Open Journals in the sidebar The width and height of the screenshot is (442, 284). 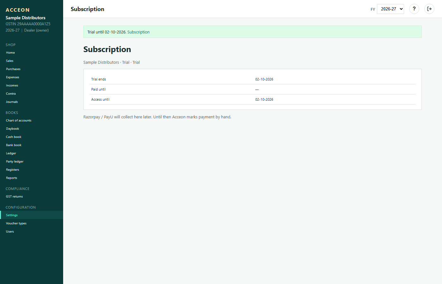pyautogui.click(x=32, y=102)
